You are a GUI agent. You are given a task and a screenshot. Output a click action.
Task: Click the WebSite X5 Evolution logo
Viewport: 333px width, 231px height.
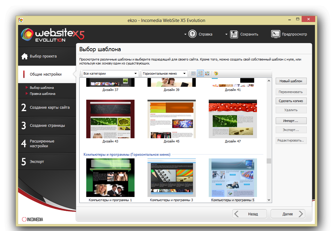pyautogui.click(x=53, y=34)
